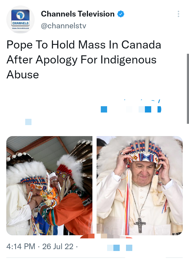Click the orange fragment below left photo
Screen dimensions: 189x262
87,236
